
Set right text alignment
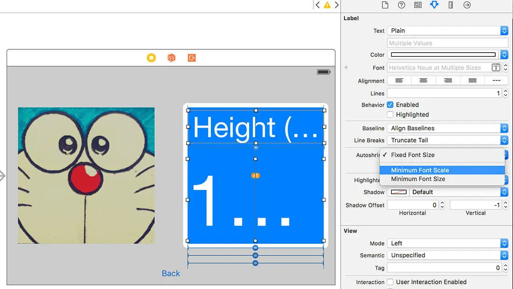448,81
